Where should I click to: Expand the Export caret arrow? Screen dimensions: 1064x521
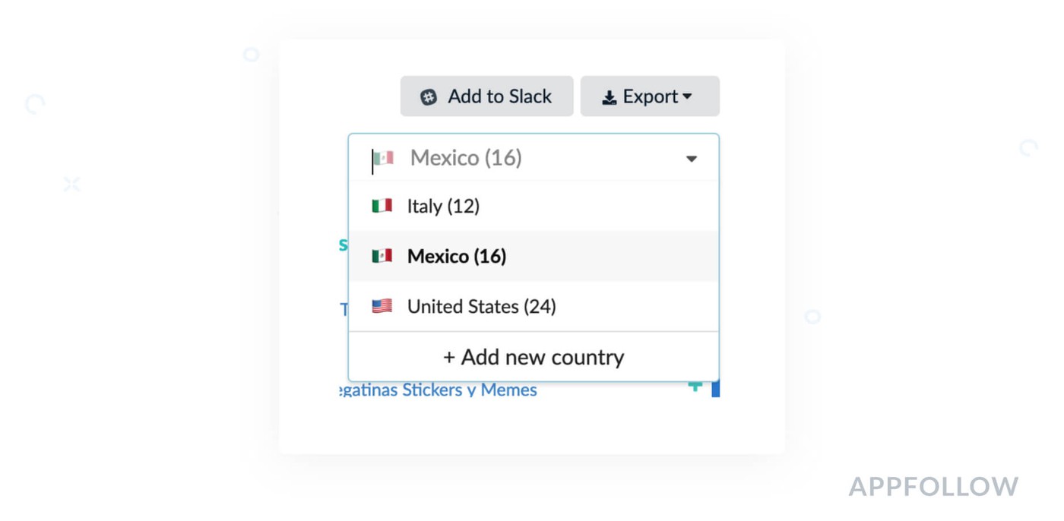click(x=687, y=96)
